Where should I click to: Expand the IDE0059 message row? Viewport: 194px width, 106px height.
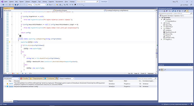pyautogui.click(x=5, y=86)
